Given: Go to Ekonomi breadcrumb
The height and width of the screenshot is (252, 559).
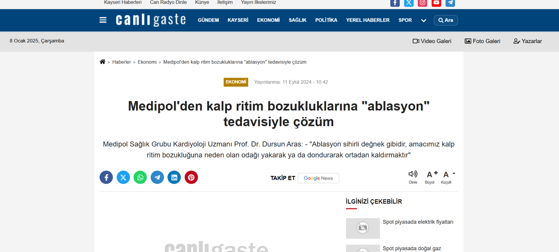Looking at the screenshot, I should pyautogui.click(x=147, y=62).
